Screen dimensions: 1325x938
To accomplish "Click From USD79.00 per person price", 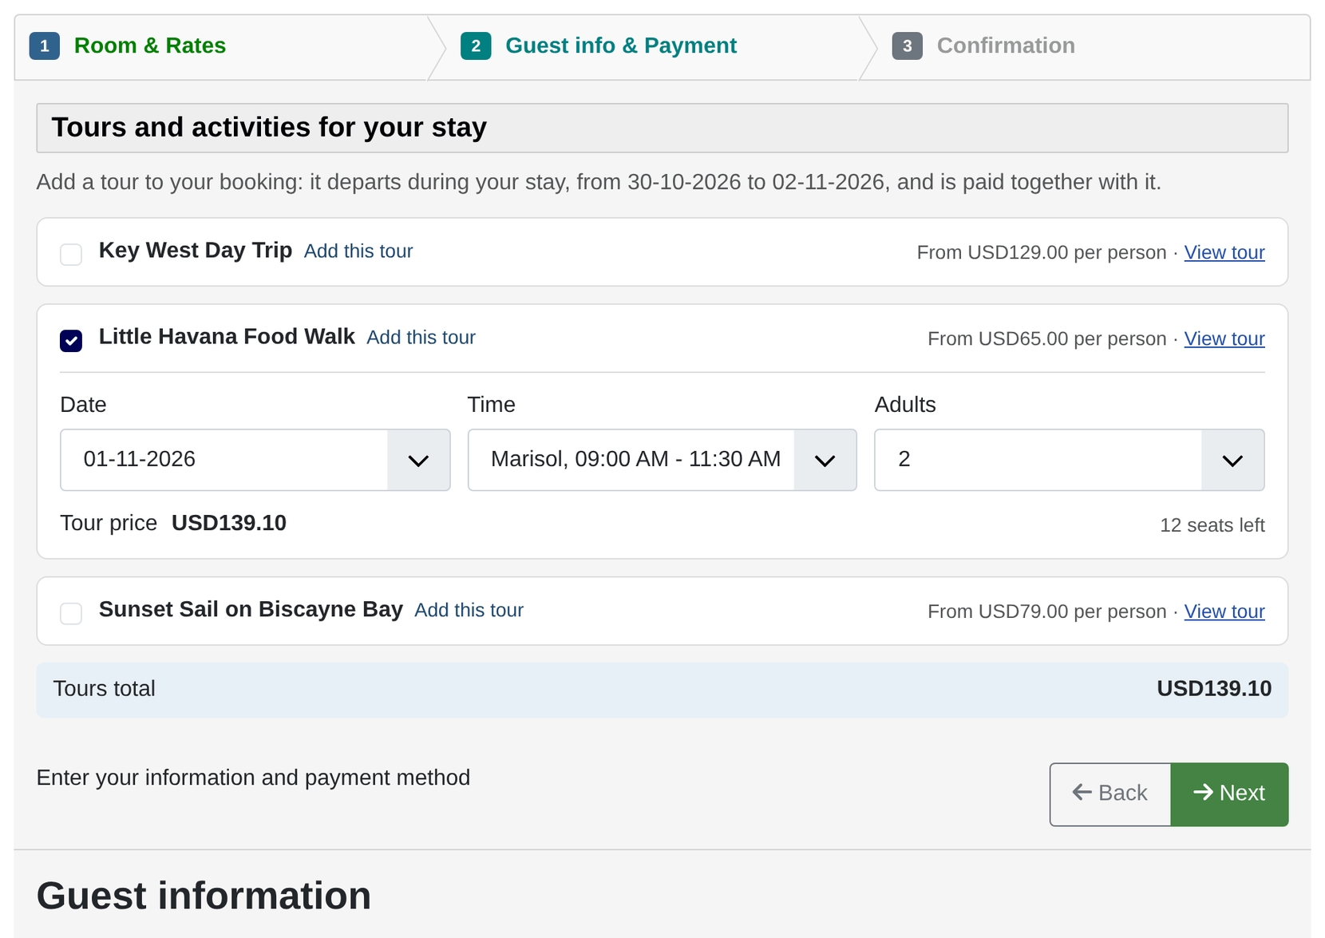I will 1047,611.
